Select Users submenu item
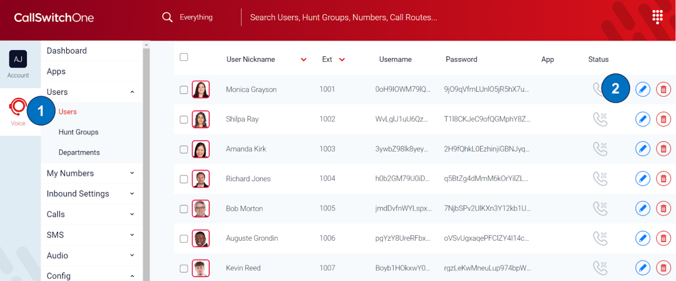The width and height of the screenshot is (676, 281). tap(68, 112)
